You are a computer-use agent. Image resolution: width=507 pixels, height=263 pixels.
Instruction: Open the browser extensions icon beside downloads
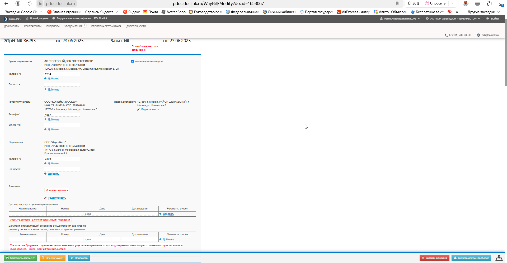click(489, 3)
